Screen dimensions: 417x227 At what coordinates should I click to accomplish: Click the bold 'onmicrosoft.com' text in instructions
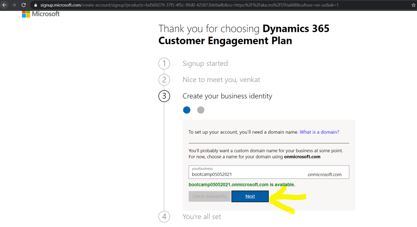click(x=302, y=157)
